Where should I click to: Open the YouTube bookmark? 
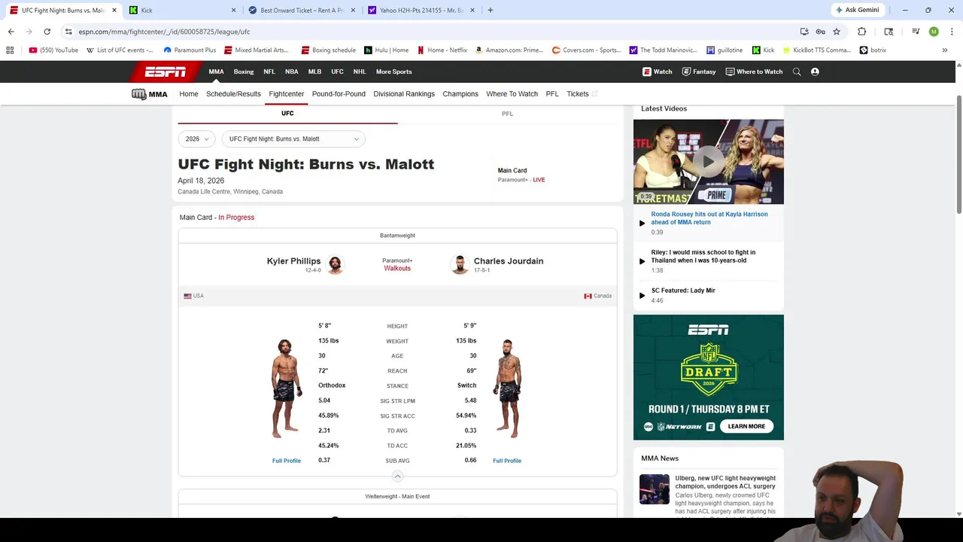53,50
